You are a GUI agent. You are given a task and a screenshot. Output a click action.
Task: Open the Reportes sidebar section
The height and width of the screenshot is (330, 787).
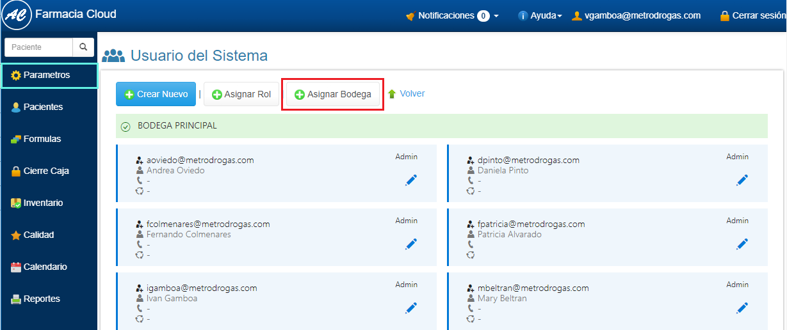pos(42,299)
